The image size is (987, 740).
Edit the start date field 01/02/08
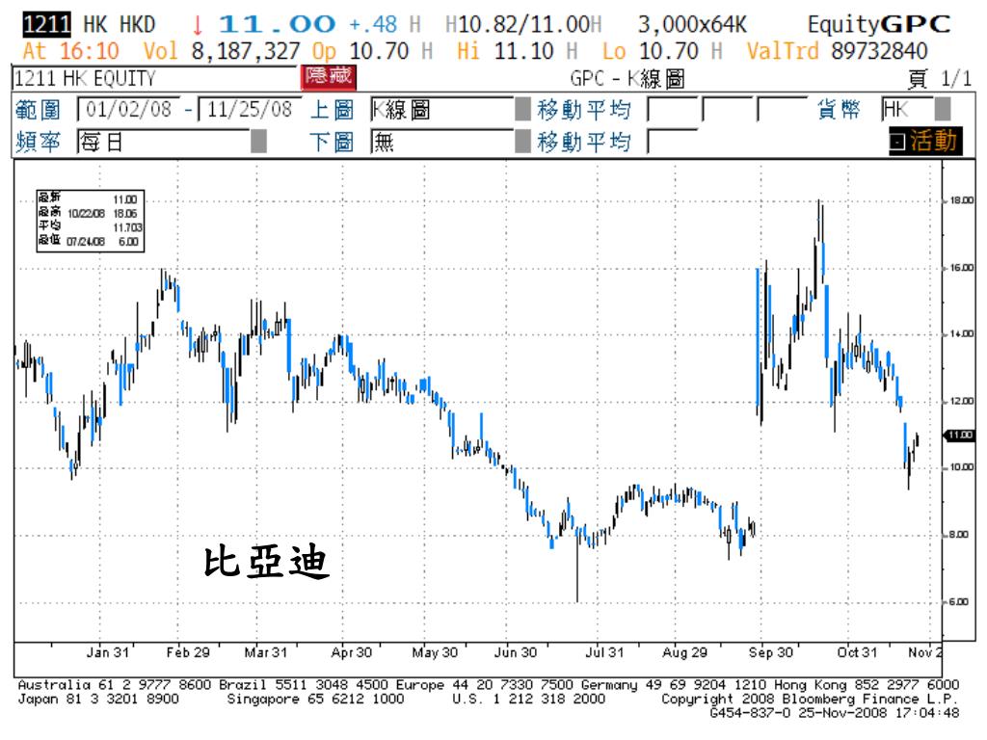pos(129,110)
